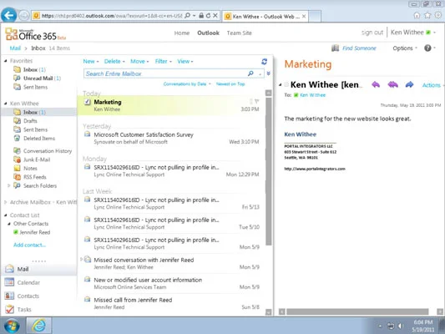This screenshot has height=334, width=445.
Task: Click the Reply All icon
Action: coord(392,84)
